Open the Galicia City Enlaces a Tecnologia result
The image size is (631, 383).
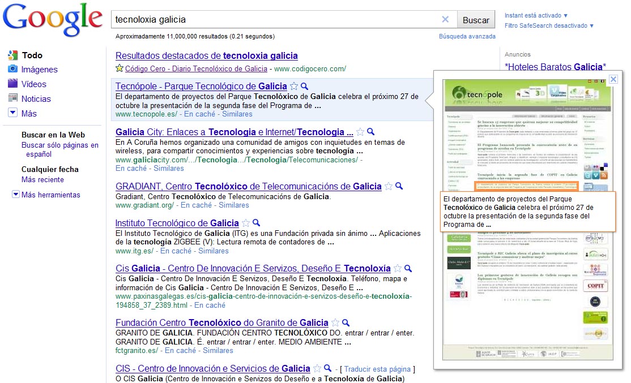tap(234, 132)
